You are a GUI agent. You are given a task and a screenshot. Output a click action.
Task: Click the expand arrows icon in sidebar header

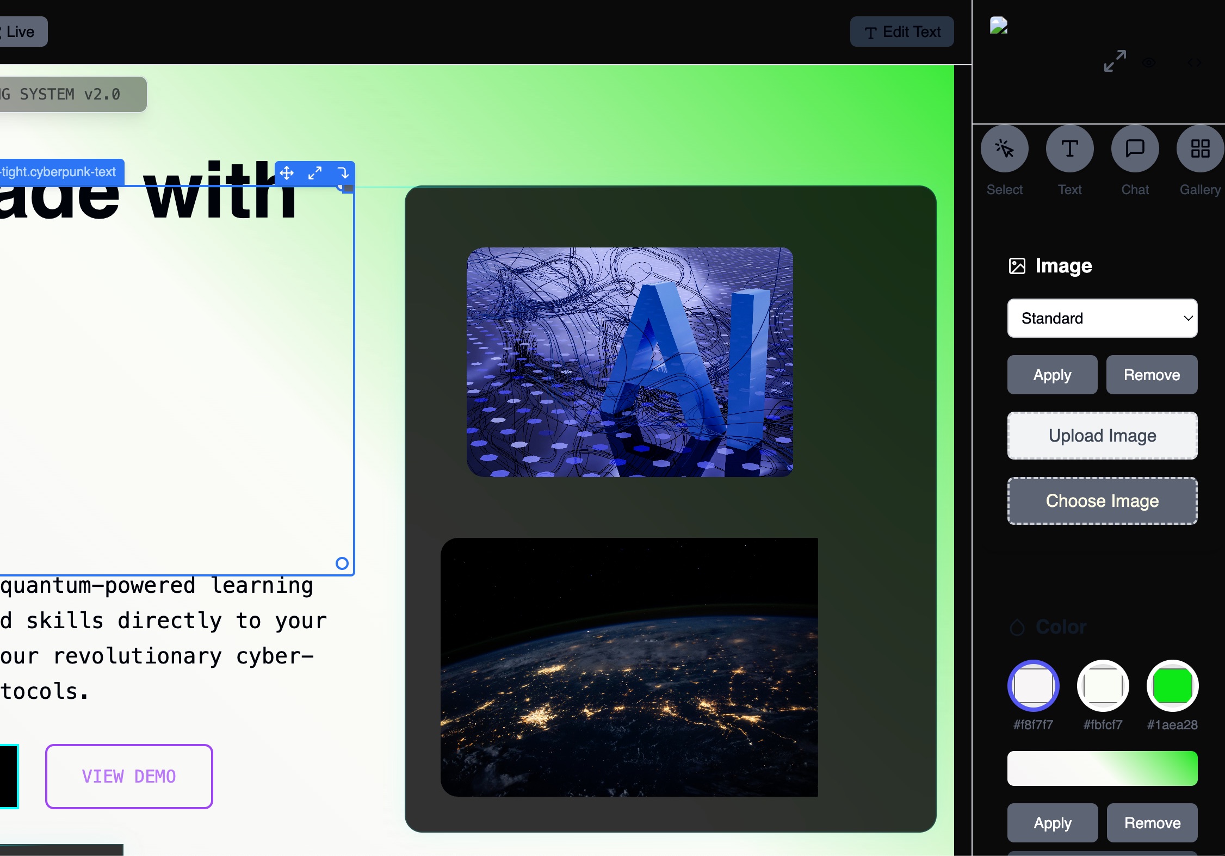[x=1115, y=61]
